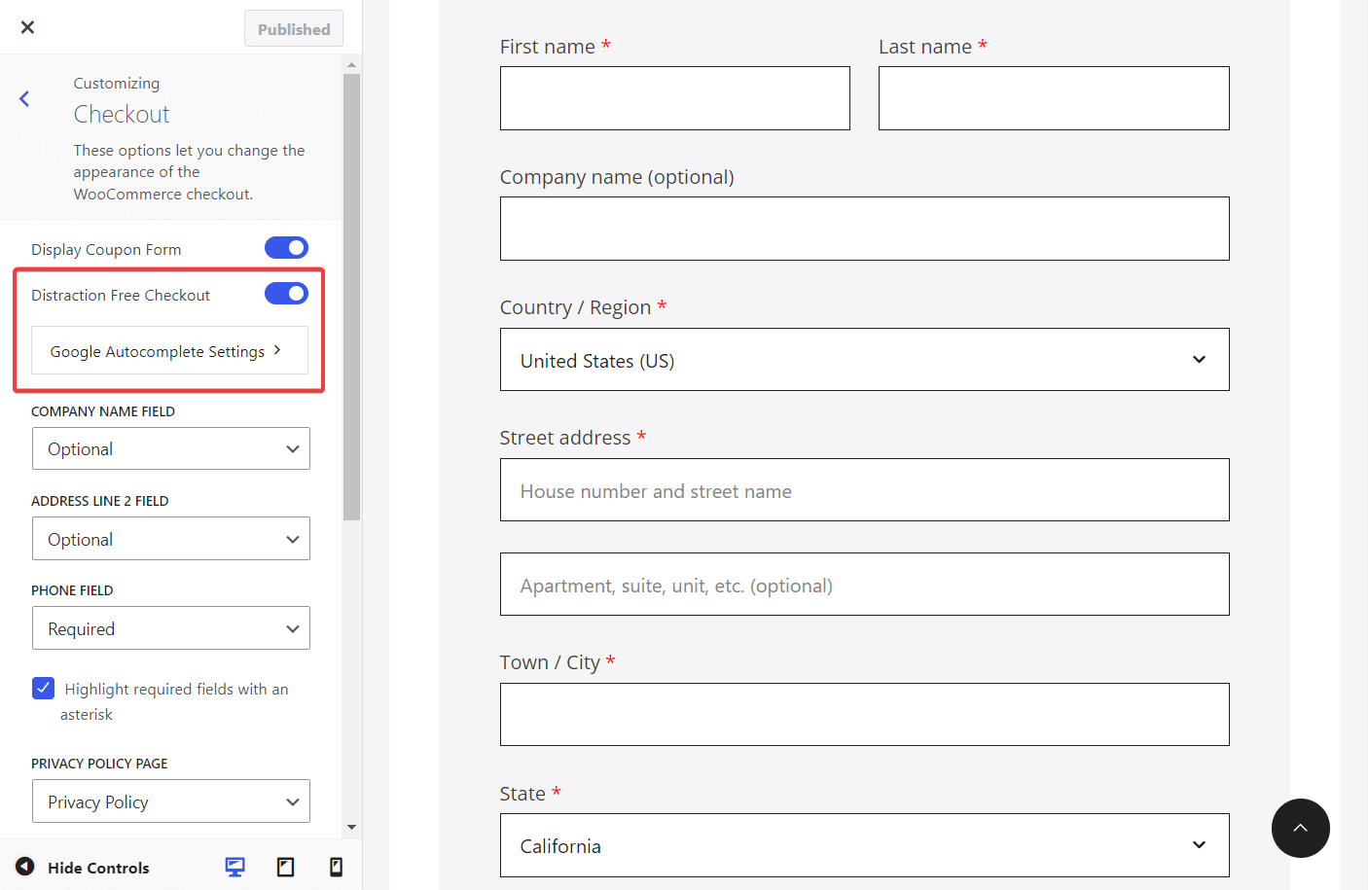This screenshot has width=1368, height=890.
Task: Switch to tablet preview icon
Action: pos(285,867)
